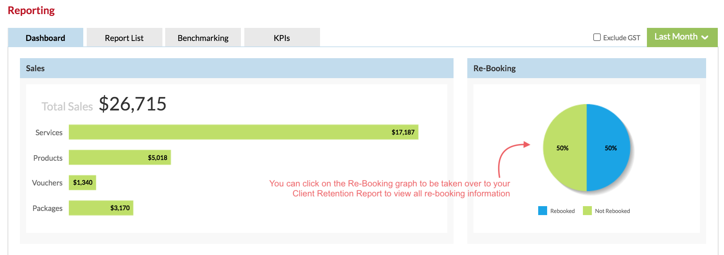This screenshot has width=724, height=255.
Task: Select the Services sales bar
Action: coord(244,132)
